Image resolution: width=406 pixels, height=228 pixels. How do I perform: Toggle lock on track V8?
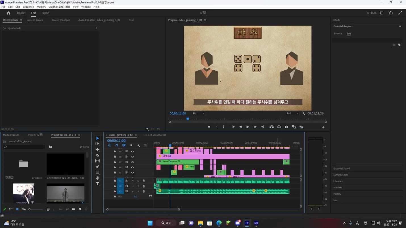[x=115, y=157]
